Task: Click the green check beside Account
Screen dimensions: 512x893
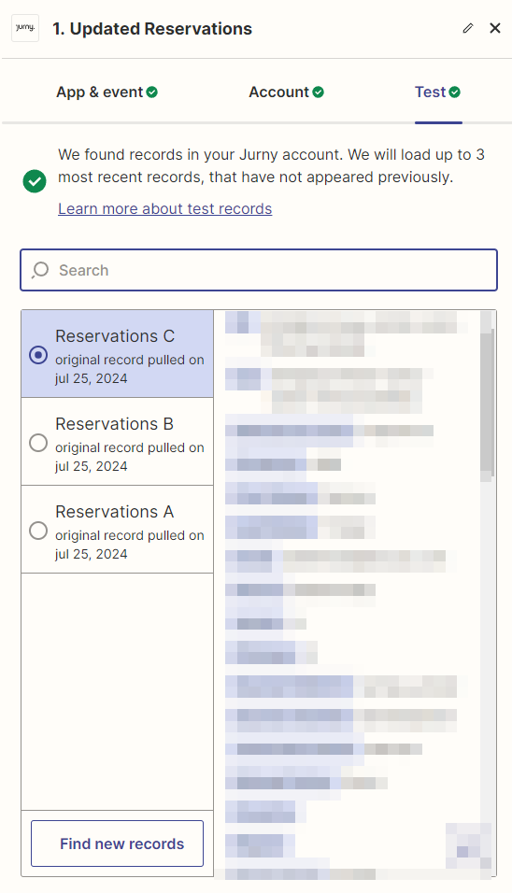Action: pos(319,92)
